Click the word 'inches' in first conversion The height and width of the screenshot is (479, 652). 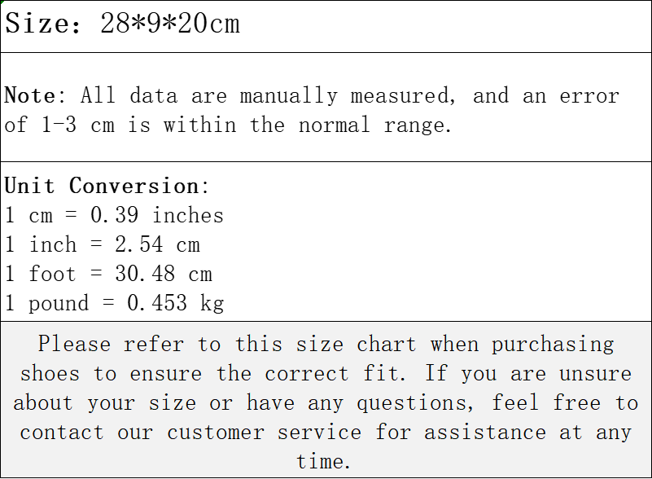[x=188, y=215]
